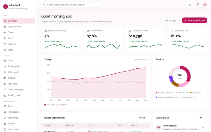Viewport: 211px width, 132px height.
Task: Click the Activity log pulse icon
Action: (5, 118)
